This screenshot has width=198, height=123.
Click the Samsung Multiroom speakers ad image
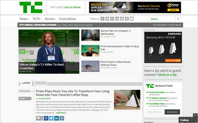coord(163,47)
